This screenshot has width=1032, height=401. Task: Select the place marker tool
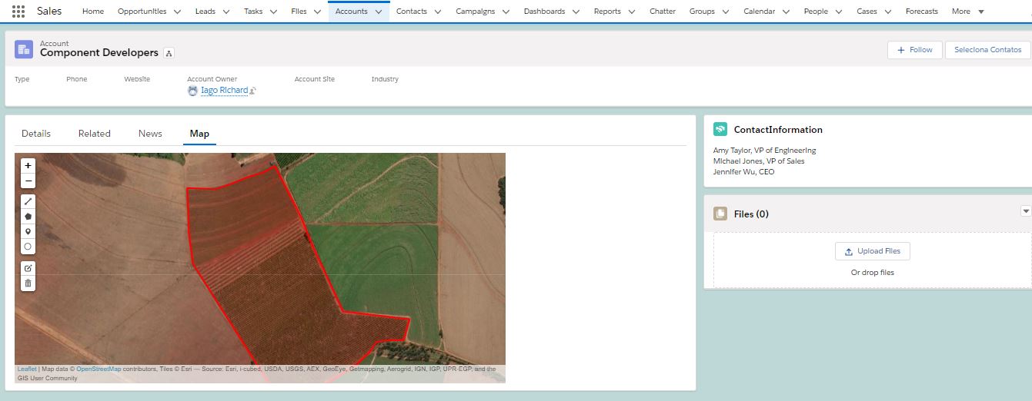28,231
